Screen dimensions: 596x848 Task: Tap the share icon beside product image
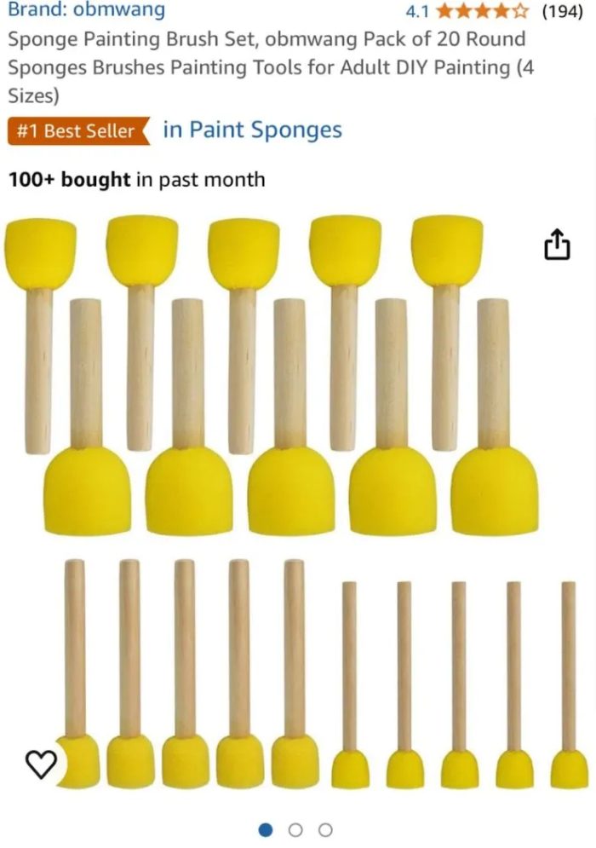pyautogui.click(x=556, y=245)
